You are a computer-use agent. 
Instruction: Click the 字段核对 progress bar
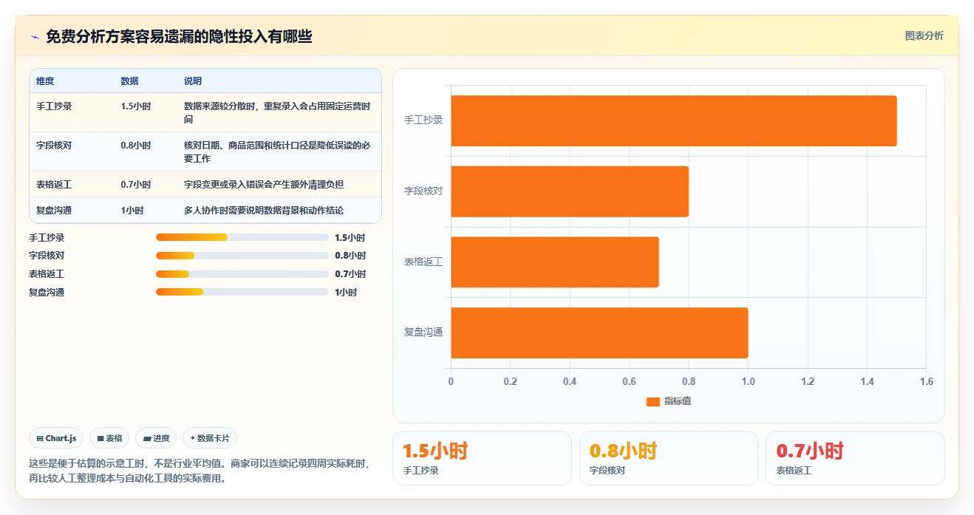point(242,256)
